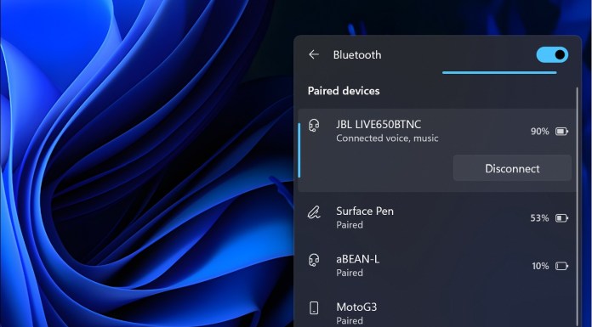Click the paired devices list scrollbar
Viewport: 592px width, 327px height.
tap(577, 206)
